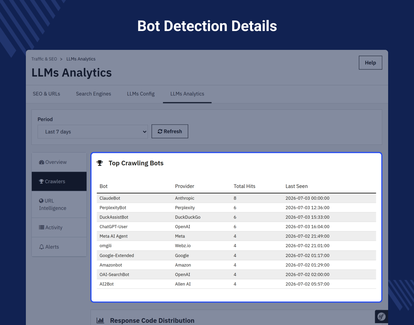This screenshot has width=414, height=325.
Task: Go to Traffic & SEO breadcrumb link
Action: (x=44, y=59)
